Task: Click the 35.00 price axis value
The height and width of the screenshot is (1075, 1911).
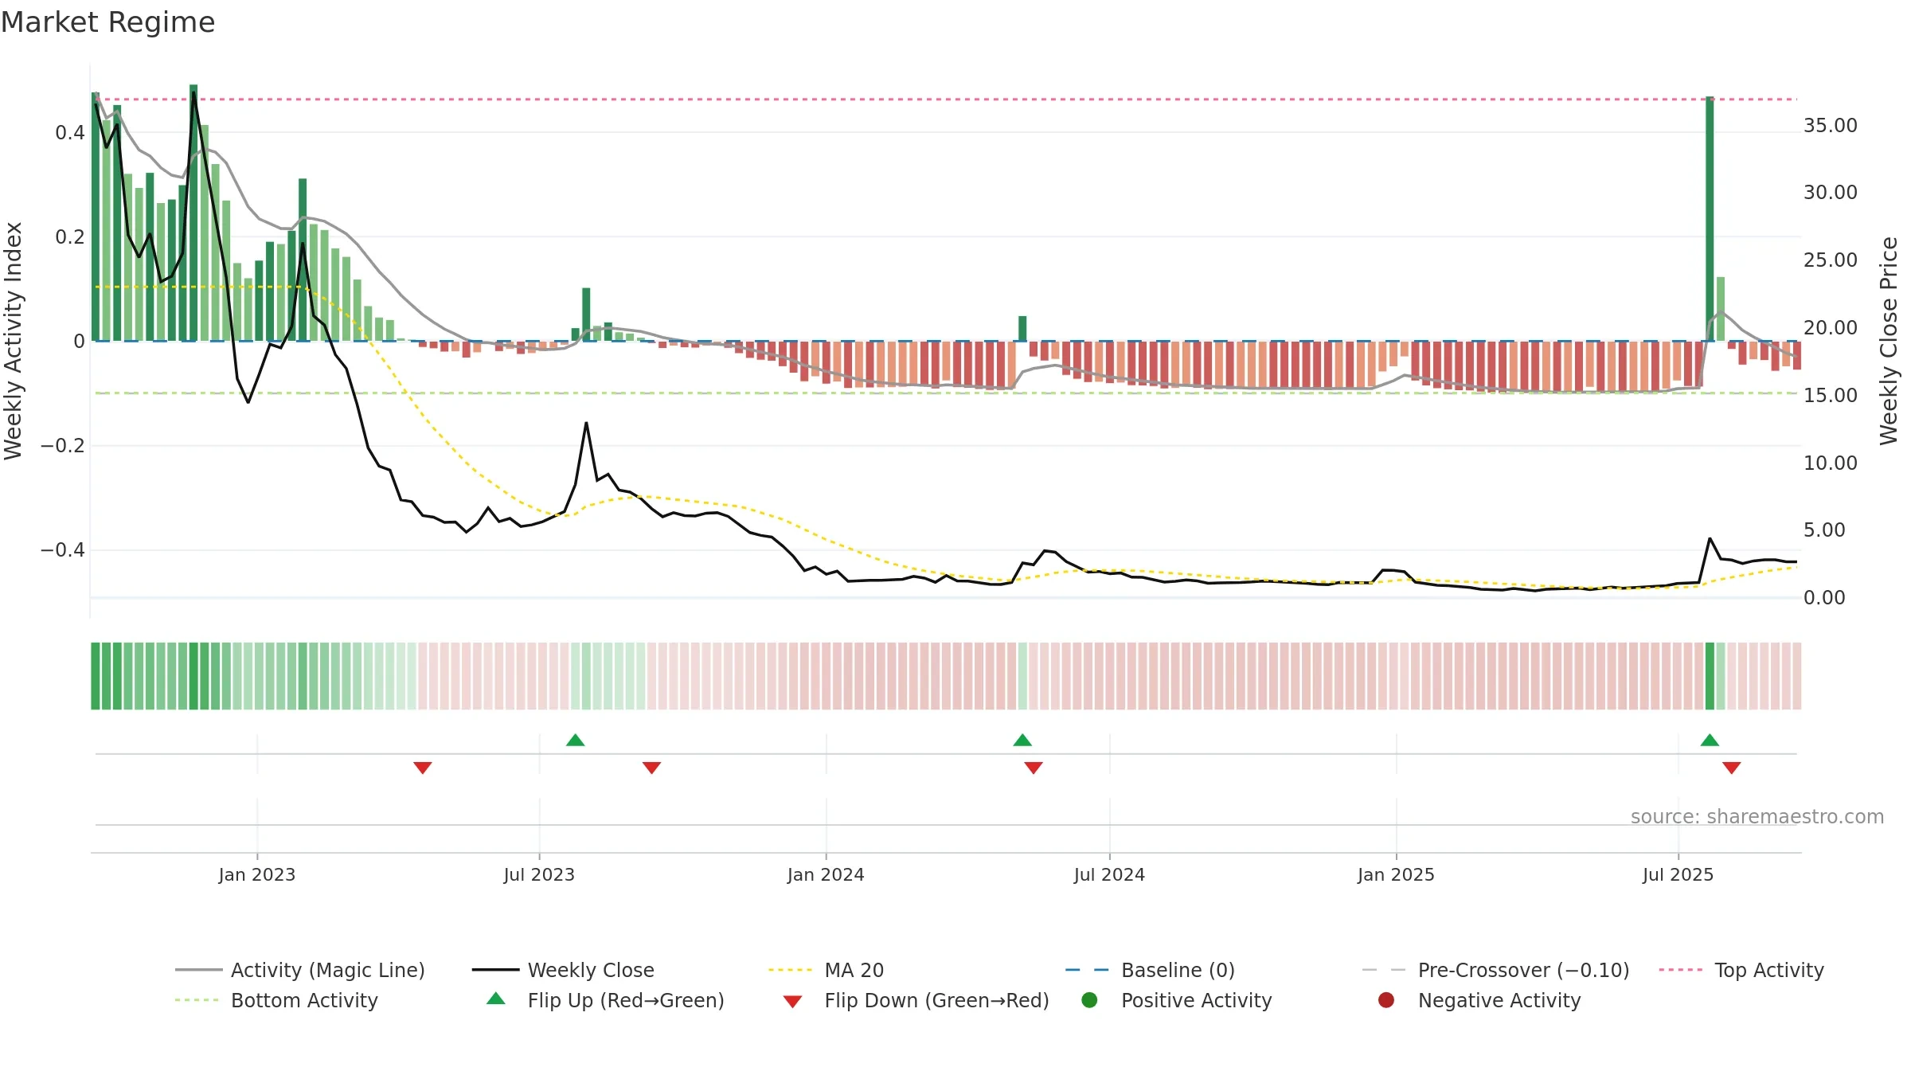Action: point(1831,125)
